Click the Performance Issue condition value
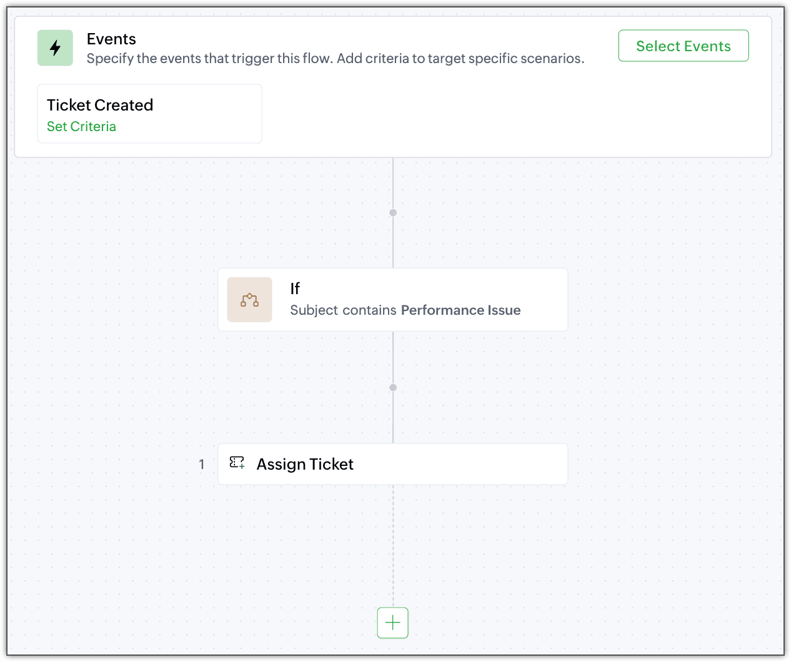Image resolution: width=791 pixels, height=662 pixels. [461, 310]
